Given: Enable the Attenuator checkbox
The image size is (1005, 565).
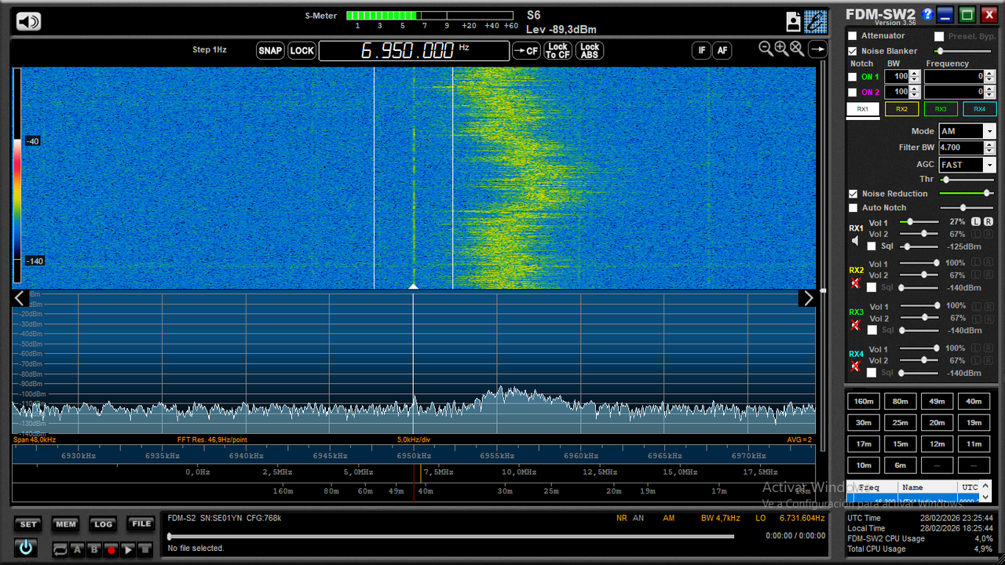Looking at the screenshot, I should pos(853,36).
